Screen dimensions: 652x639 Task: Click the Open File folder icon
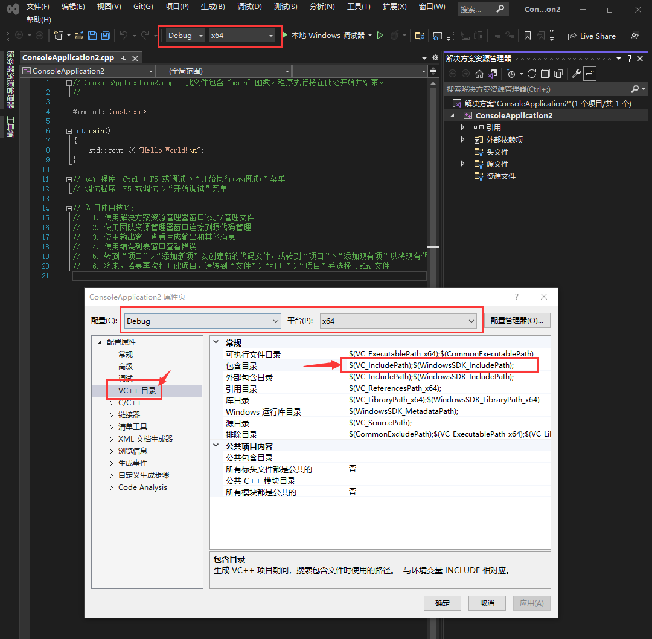pos(78,36)
